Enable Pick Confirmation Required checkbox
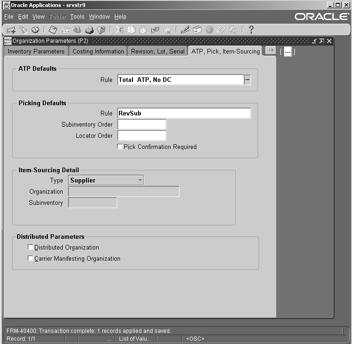The image size is (352, 344). 120,147
